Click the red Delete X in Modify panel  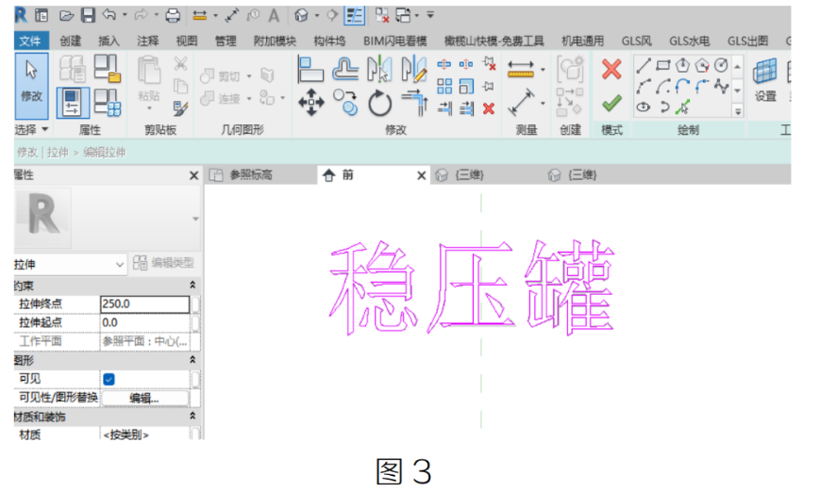489,108
